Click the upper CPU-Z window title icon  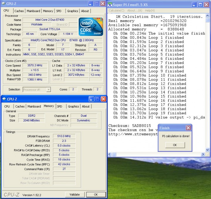click(x=4, y=4)
